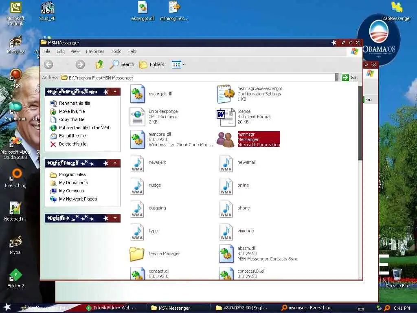Select the type WMA sound file
This screenshot has height=313, width=417.
pyautogui.click(x=137, y=232)
